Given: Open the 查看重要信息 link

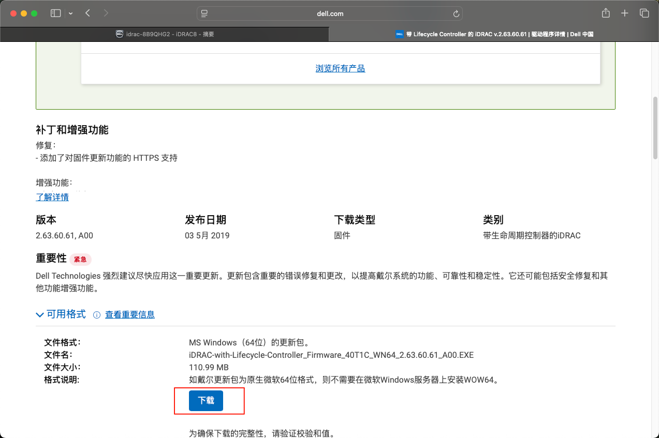Looking at the screenshot, I should (x=130, y=314).
